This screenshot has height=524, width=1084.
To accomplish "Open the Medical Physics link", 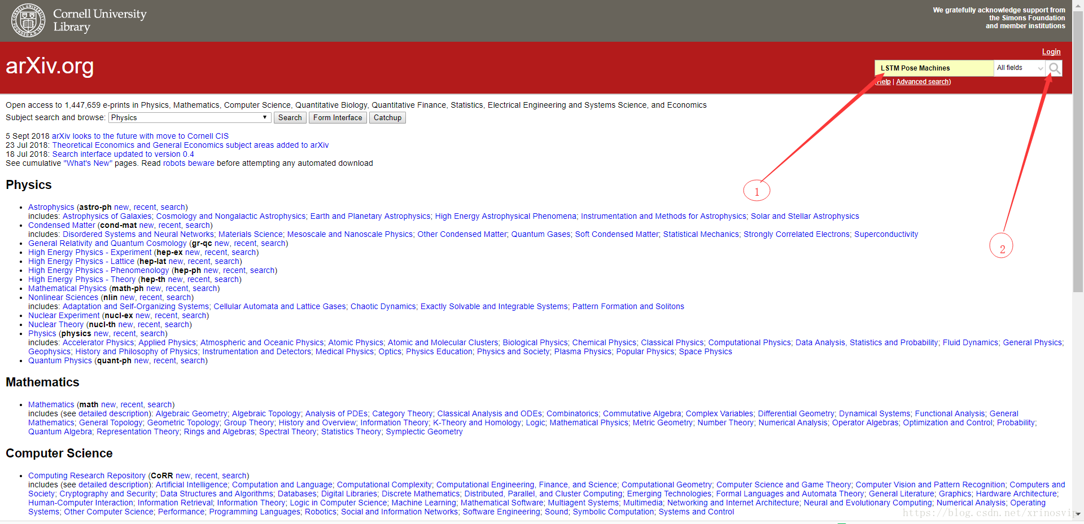I will (344, 351).
